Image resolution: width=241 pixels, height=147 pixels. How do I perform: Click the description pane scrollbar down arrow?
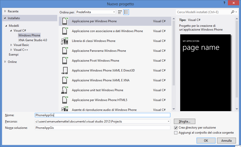pos(237,109)
